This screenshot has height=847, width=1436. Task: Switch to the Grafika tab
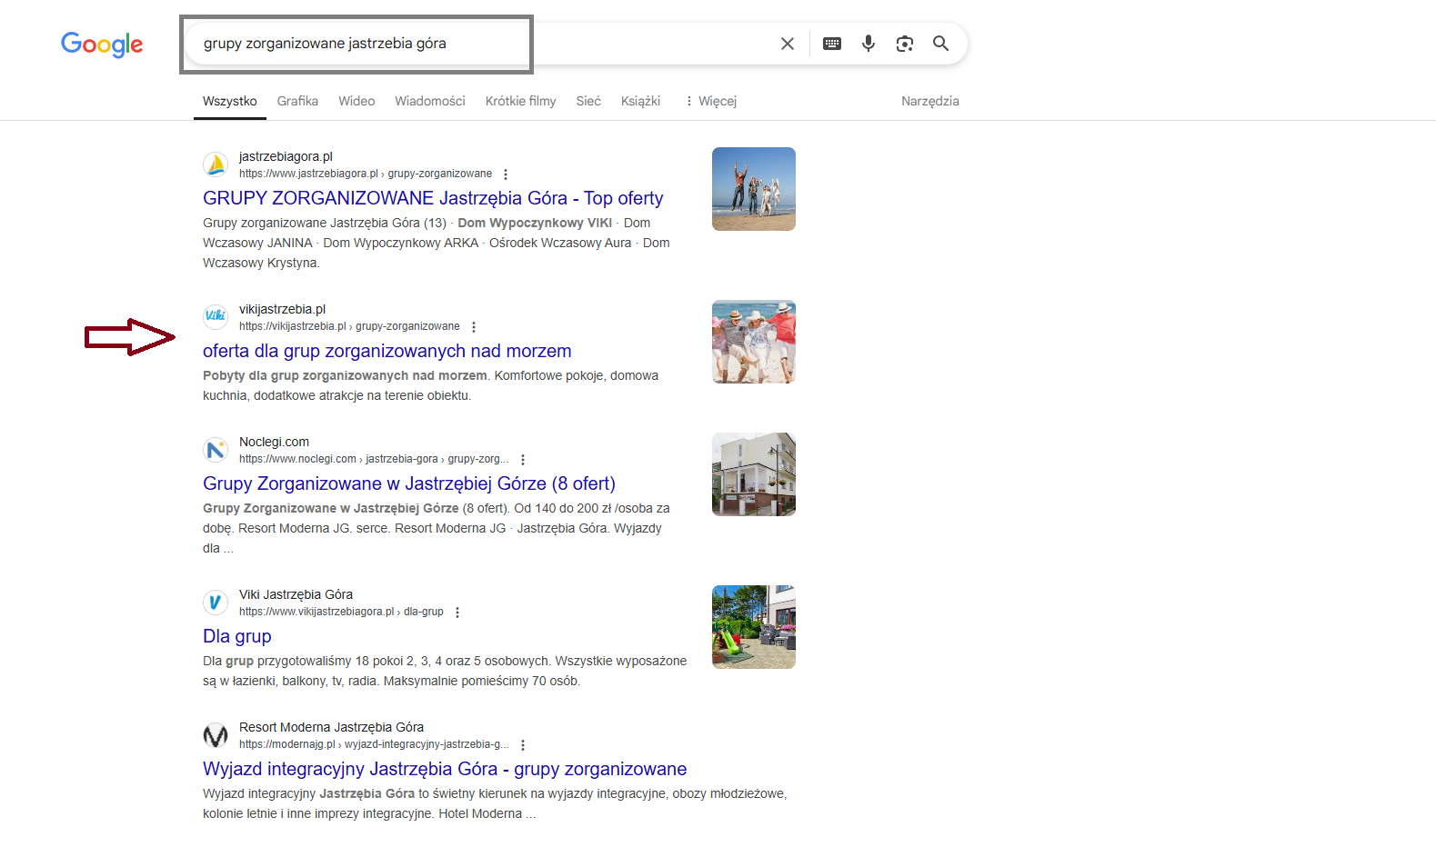click(297, 101)
